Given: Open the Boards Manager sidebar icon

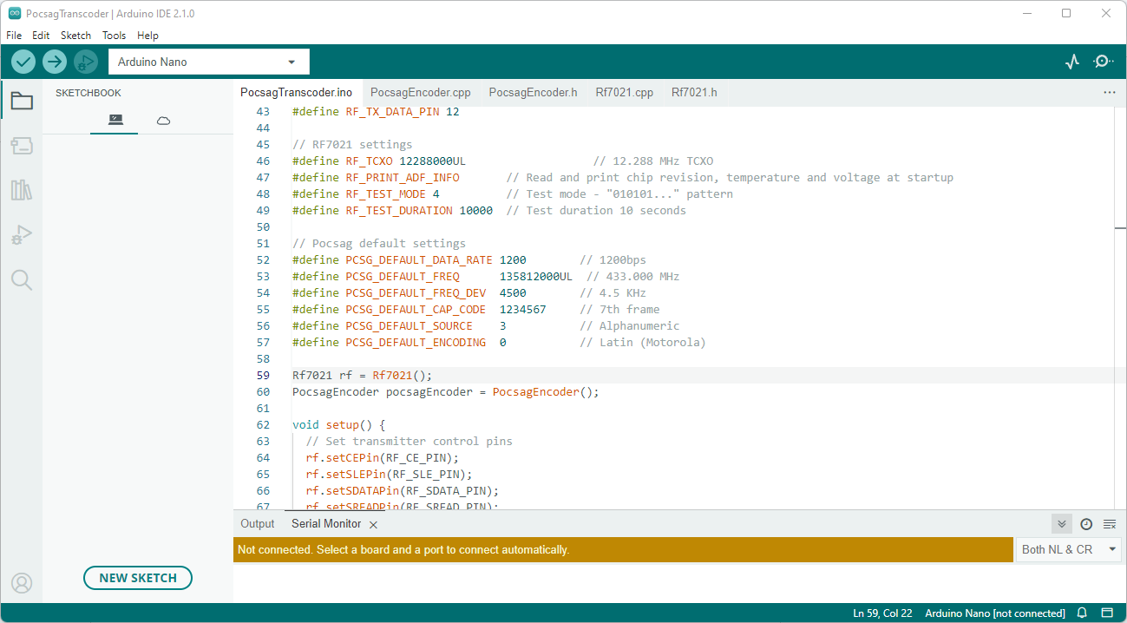Looking at the screenshot, I should tap(22, 146).
